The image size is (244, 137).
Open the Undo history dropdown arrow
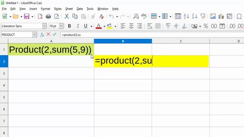coord(117,16)
